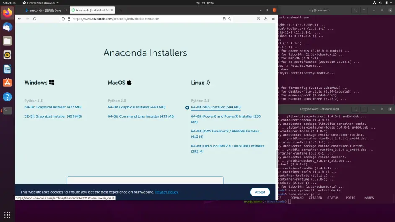The width and height of the screenshot is (395, 222).
Task: Click the Linux heading text
Action: 197,83
